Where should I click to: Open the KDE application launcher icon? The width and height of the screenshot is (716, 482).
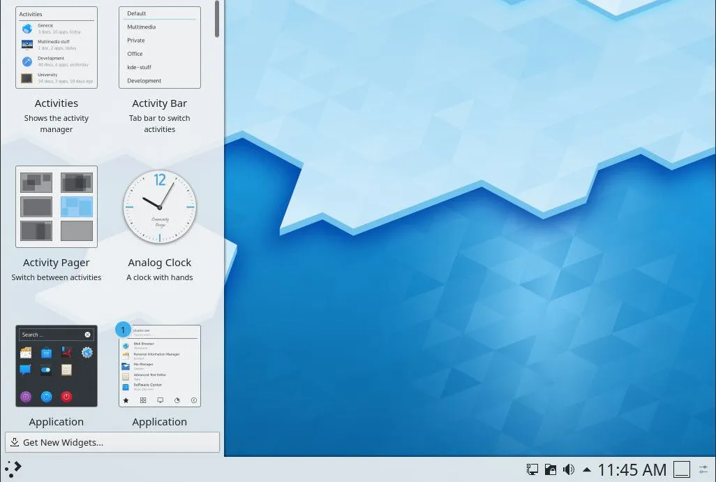[13, 469]
